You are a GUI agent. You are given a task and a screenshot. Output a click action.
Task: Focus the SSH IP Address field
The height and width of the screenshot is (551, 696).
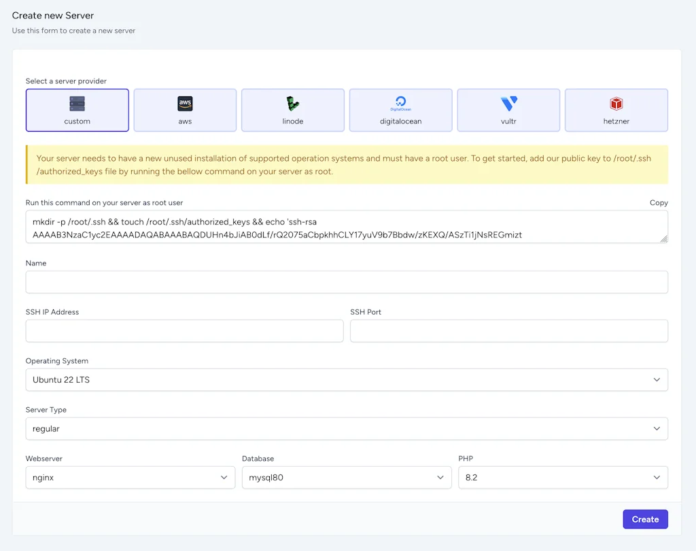pyautogui.click(x=184, y=331)
